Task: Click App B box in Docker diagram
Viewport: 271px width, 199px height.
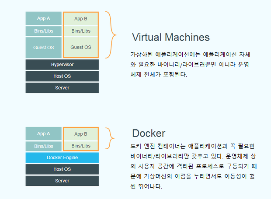Action: point(81,134)
